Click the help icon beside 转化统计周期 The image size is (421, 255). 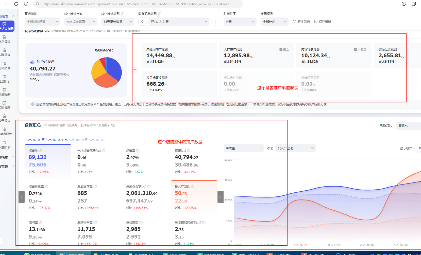pyautogui.click(x=123, y=14)
